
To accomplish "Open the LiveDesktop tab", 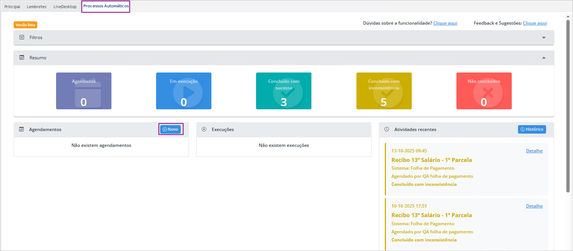I will pyautogui.click(x=65, y=7).
